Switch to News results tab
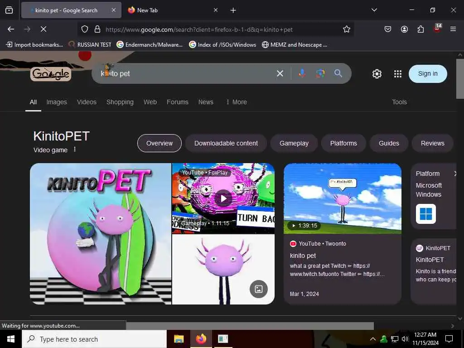Viewport: 464px width, 348px height. (206, 102)
